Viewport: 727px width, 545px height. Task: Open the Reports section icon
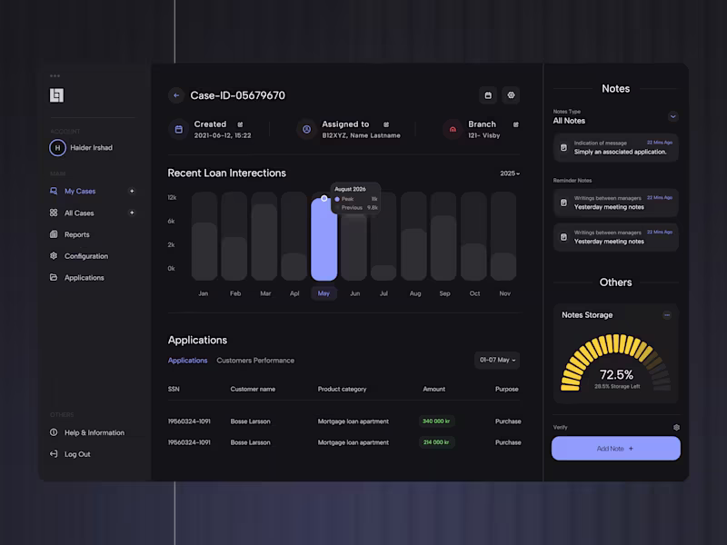tap(55, 234)
